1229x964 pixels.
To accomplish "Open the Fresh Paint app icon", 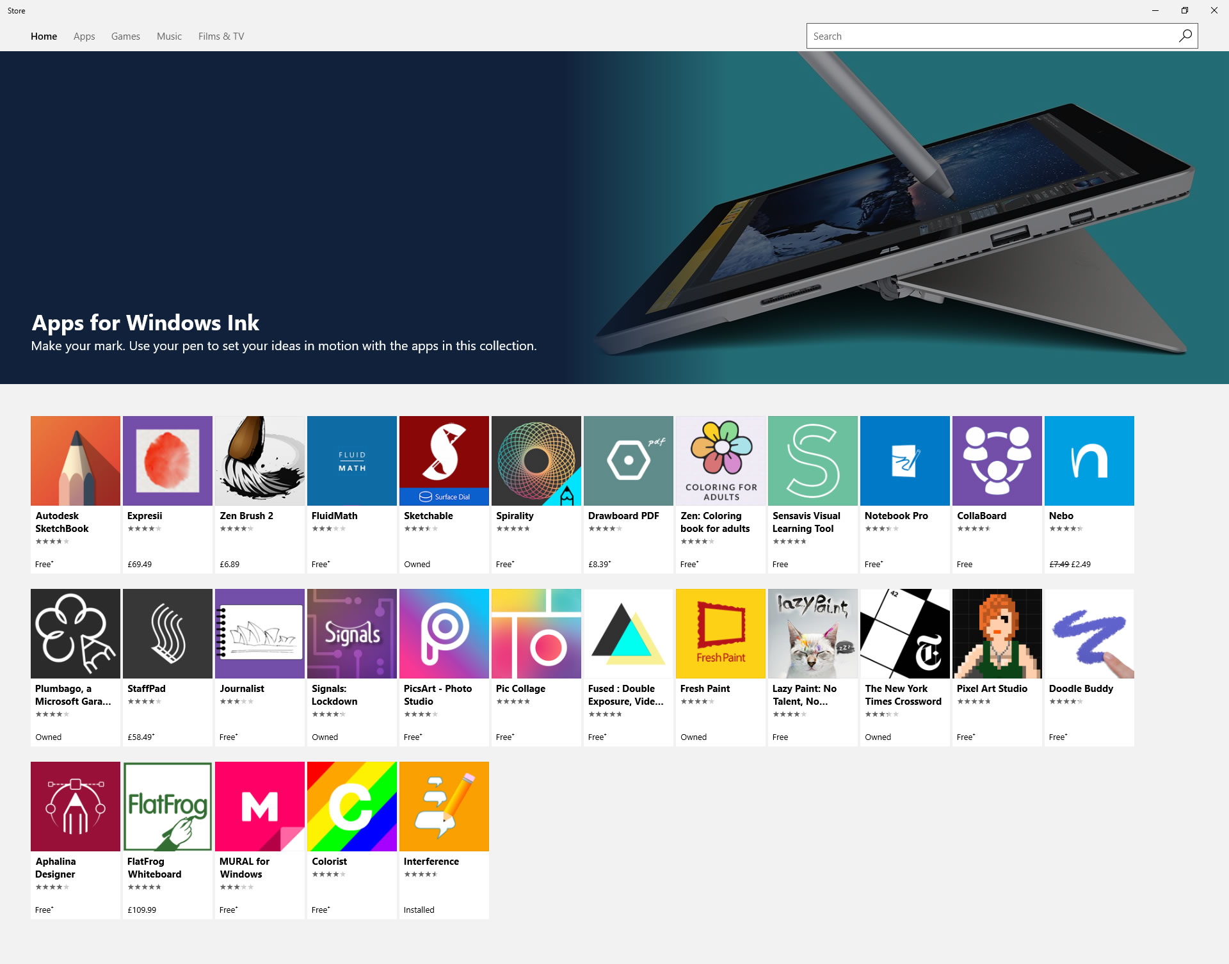I will tap(721, 634).
